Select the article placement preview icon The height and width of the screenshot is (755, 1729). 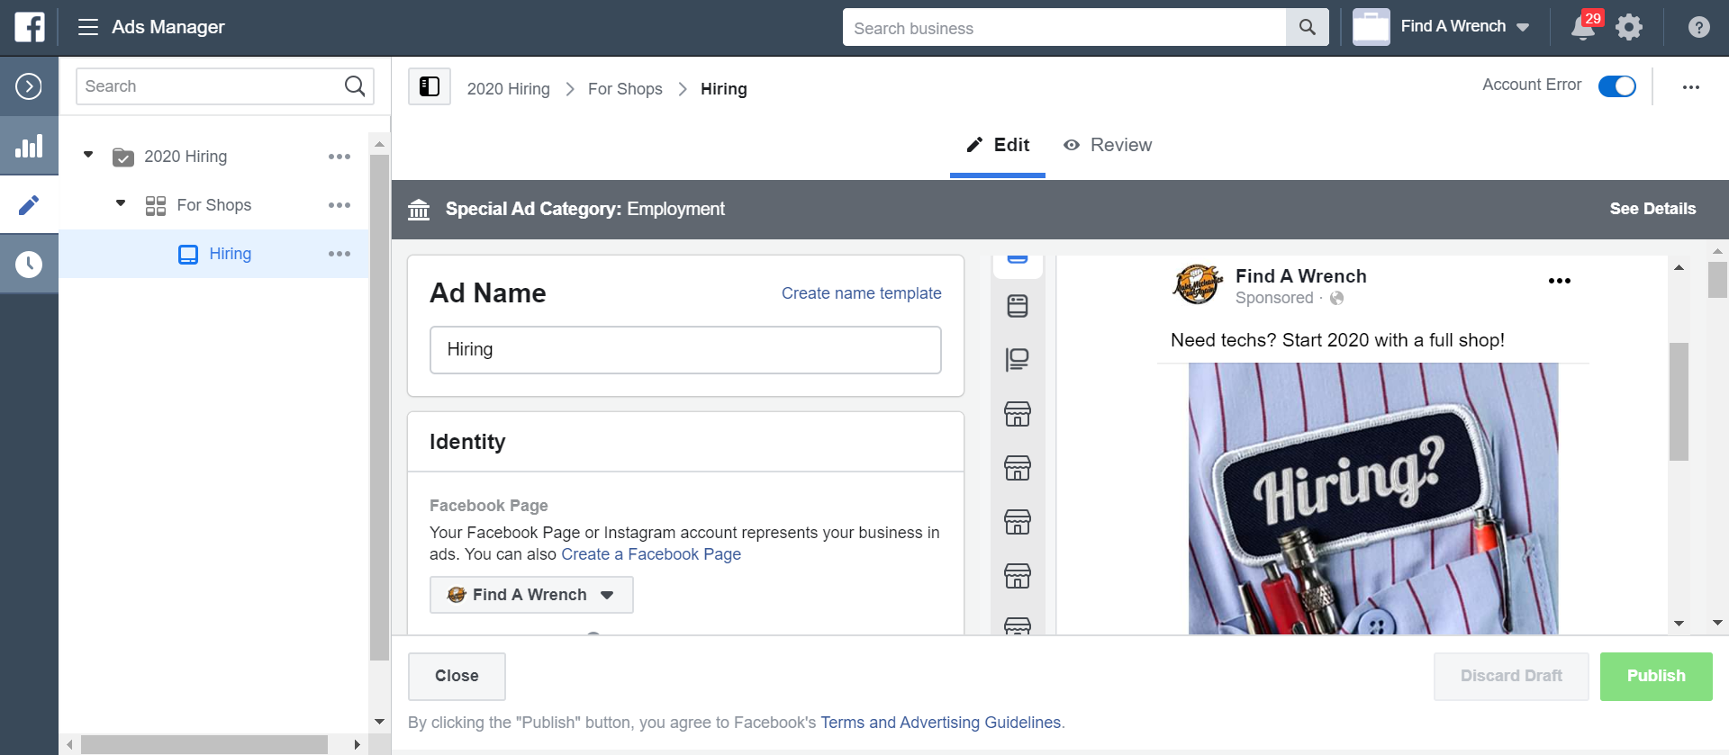click(x=1018, y=360)
